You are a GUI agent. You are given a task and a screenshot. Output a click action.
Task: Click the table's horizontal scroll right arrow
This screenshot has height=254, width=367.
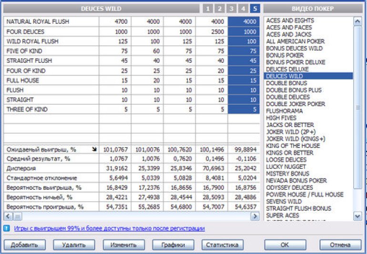(255, 216)
